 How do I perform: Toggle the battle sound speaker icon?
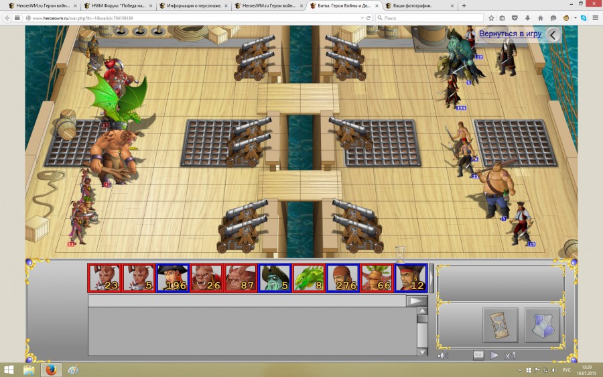pos(443,356)
